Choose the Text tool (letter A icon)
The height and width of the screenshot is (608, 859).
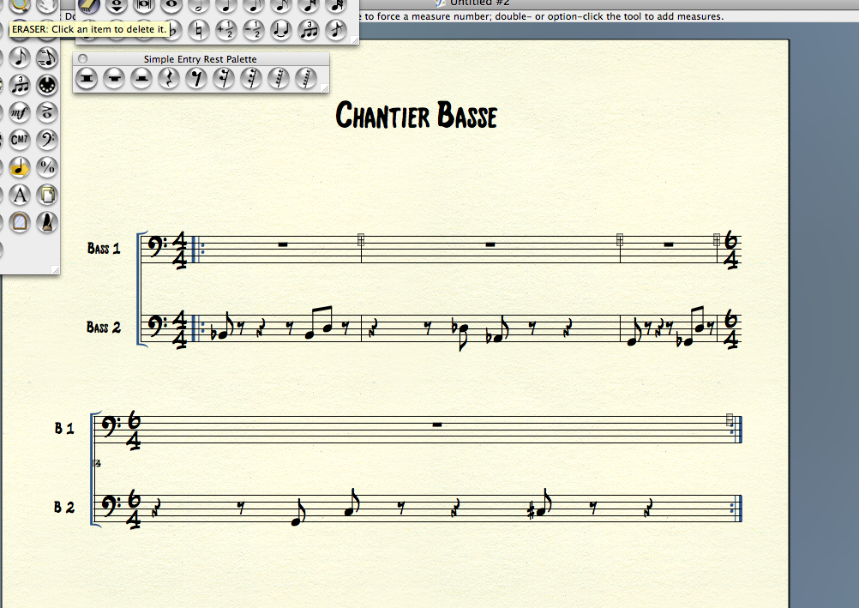tap(19, 196)
